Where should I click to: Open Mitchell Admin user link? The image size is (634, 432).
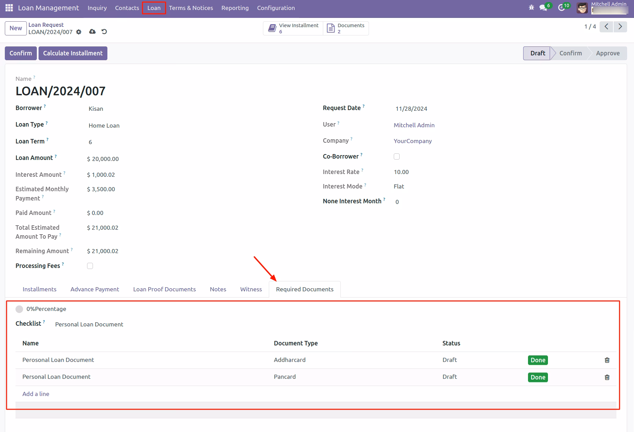click(414, 125)
